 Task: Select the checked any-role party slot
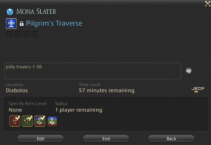tap(40, 121)
